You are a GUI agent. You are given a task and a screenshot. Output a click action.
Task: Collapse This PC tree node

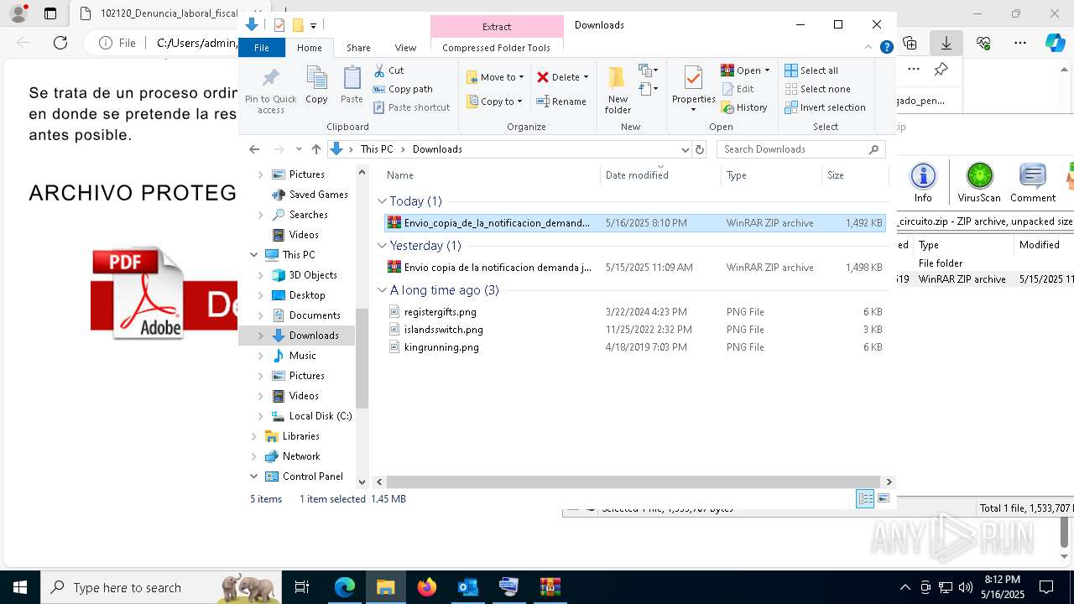[253, 255]
